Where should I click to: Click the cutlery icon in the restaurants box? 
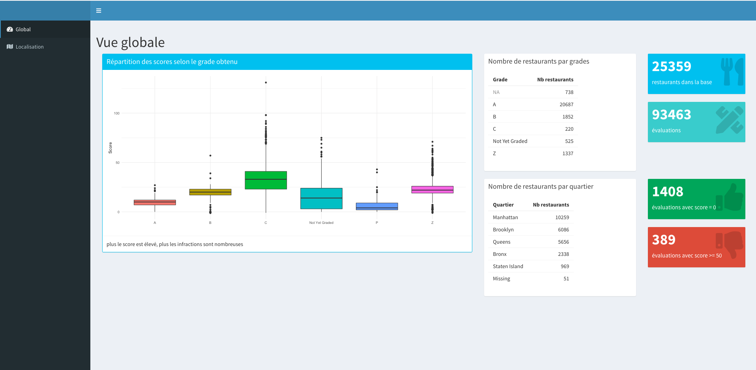point(732,71)
